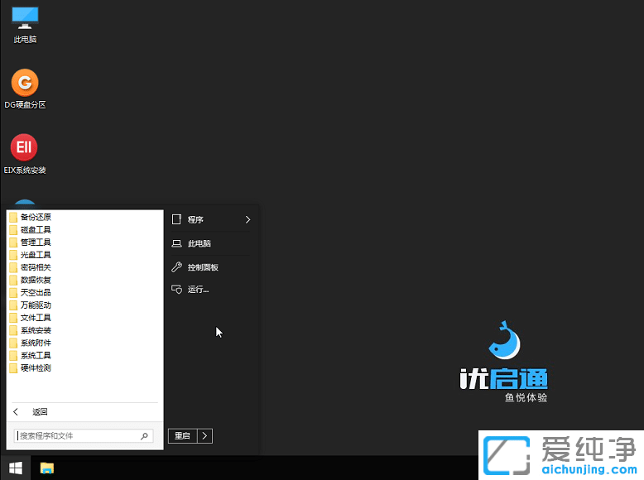The height and width of the screenshot is (480, 644).
Task: Select the 万能驱动 folder
Action: tap(36, 305)
